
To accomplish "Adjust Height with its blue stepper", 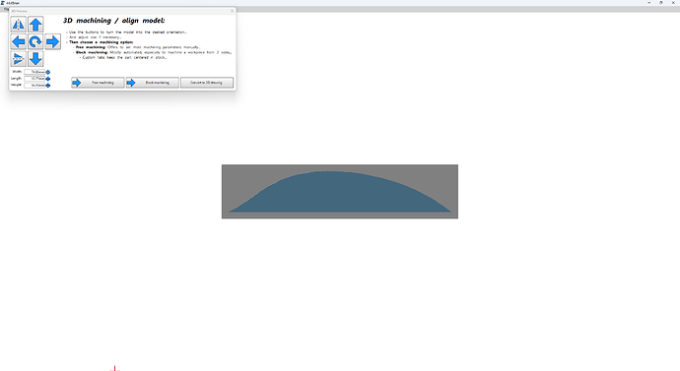I will (48, 86).
